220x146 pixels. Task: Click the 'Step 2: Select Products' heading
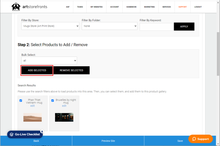pos(53,45)
